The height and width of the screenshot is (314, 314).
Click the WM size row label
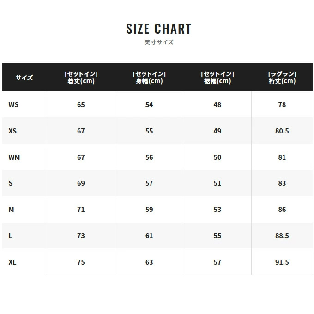[14, 157]
